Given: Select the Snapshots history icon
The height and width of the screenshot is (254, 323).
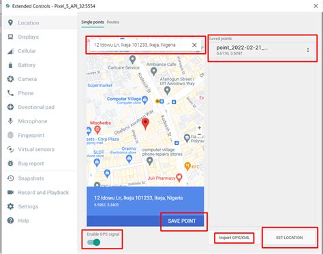Looking at the screenshot, I should tap(10, 178).
